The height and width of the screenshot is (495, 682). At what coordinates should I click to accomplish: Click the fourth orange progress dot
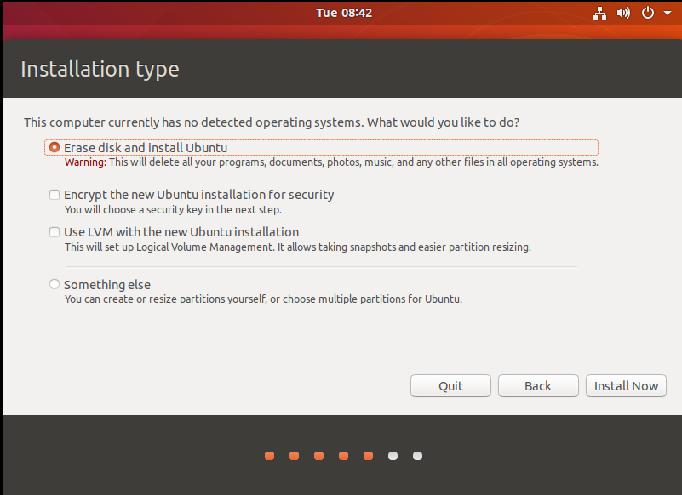(343, 456)
